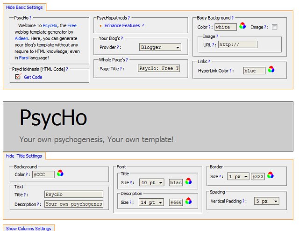Click help mark beside Image checkbox label
299x231 pixels.
(x=265, y=27)
